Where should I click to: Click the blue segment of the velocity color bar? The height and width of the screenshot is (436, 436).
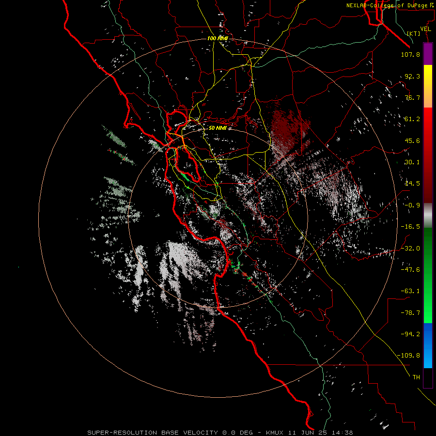(x=428, y=345)
